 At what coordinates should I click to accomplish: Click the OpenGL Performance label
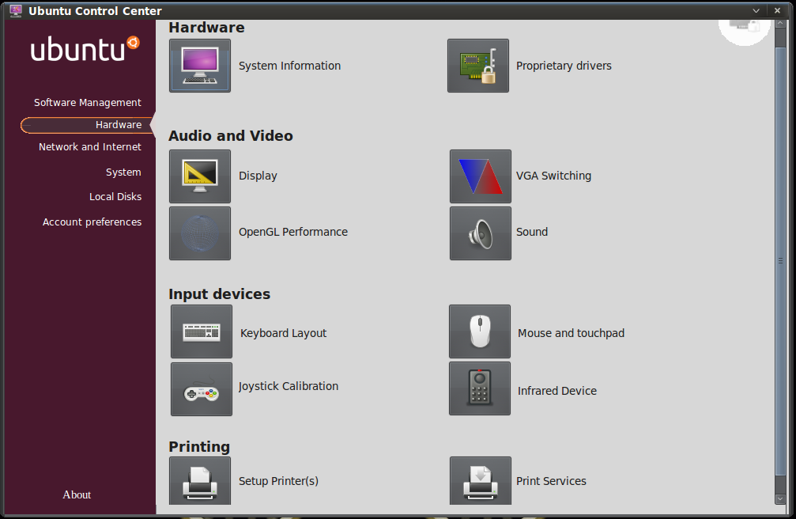coord(293,232)
